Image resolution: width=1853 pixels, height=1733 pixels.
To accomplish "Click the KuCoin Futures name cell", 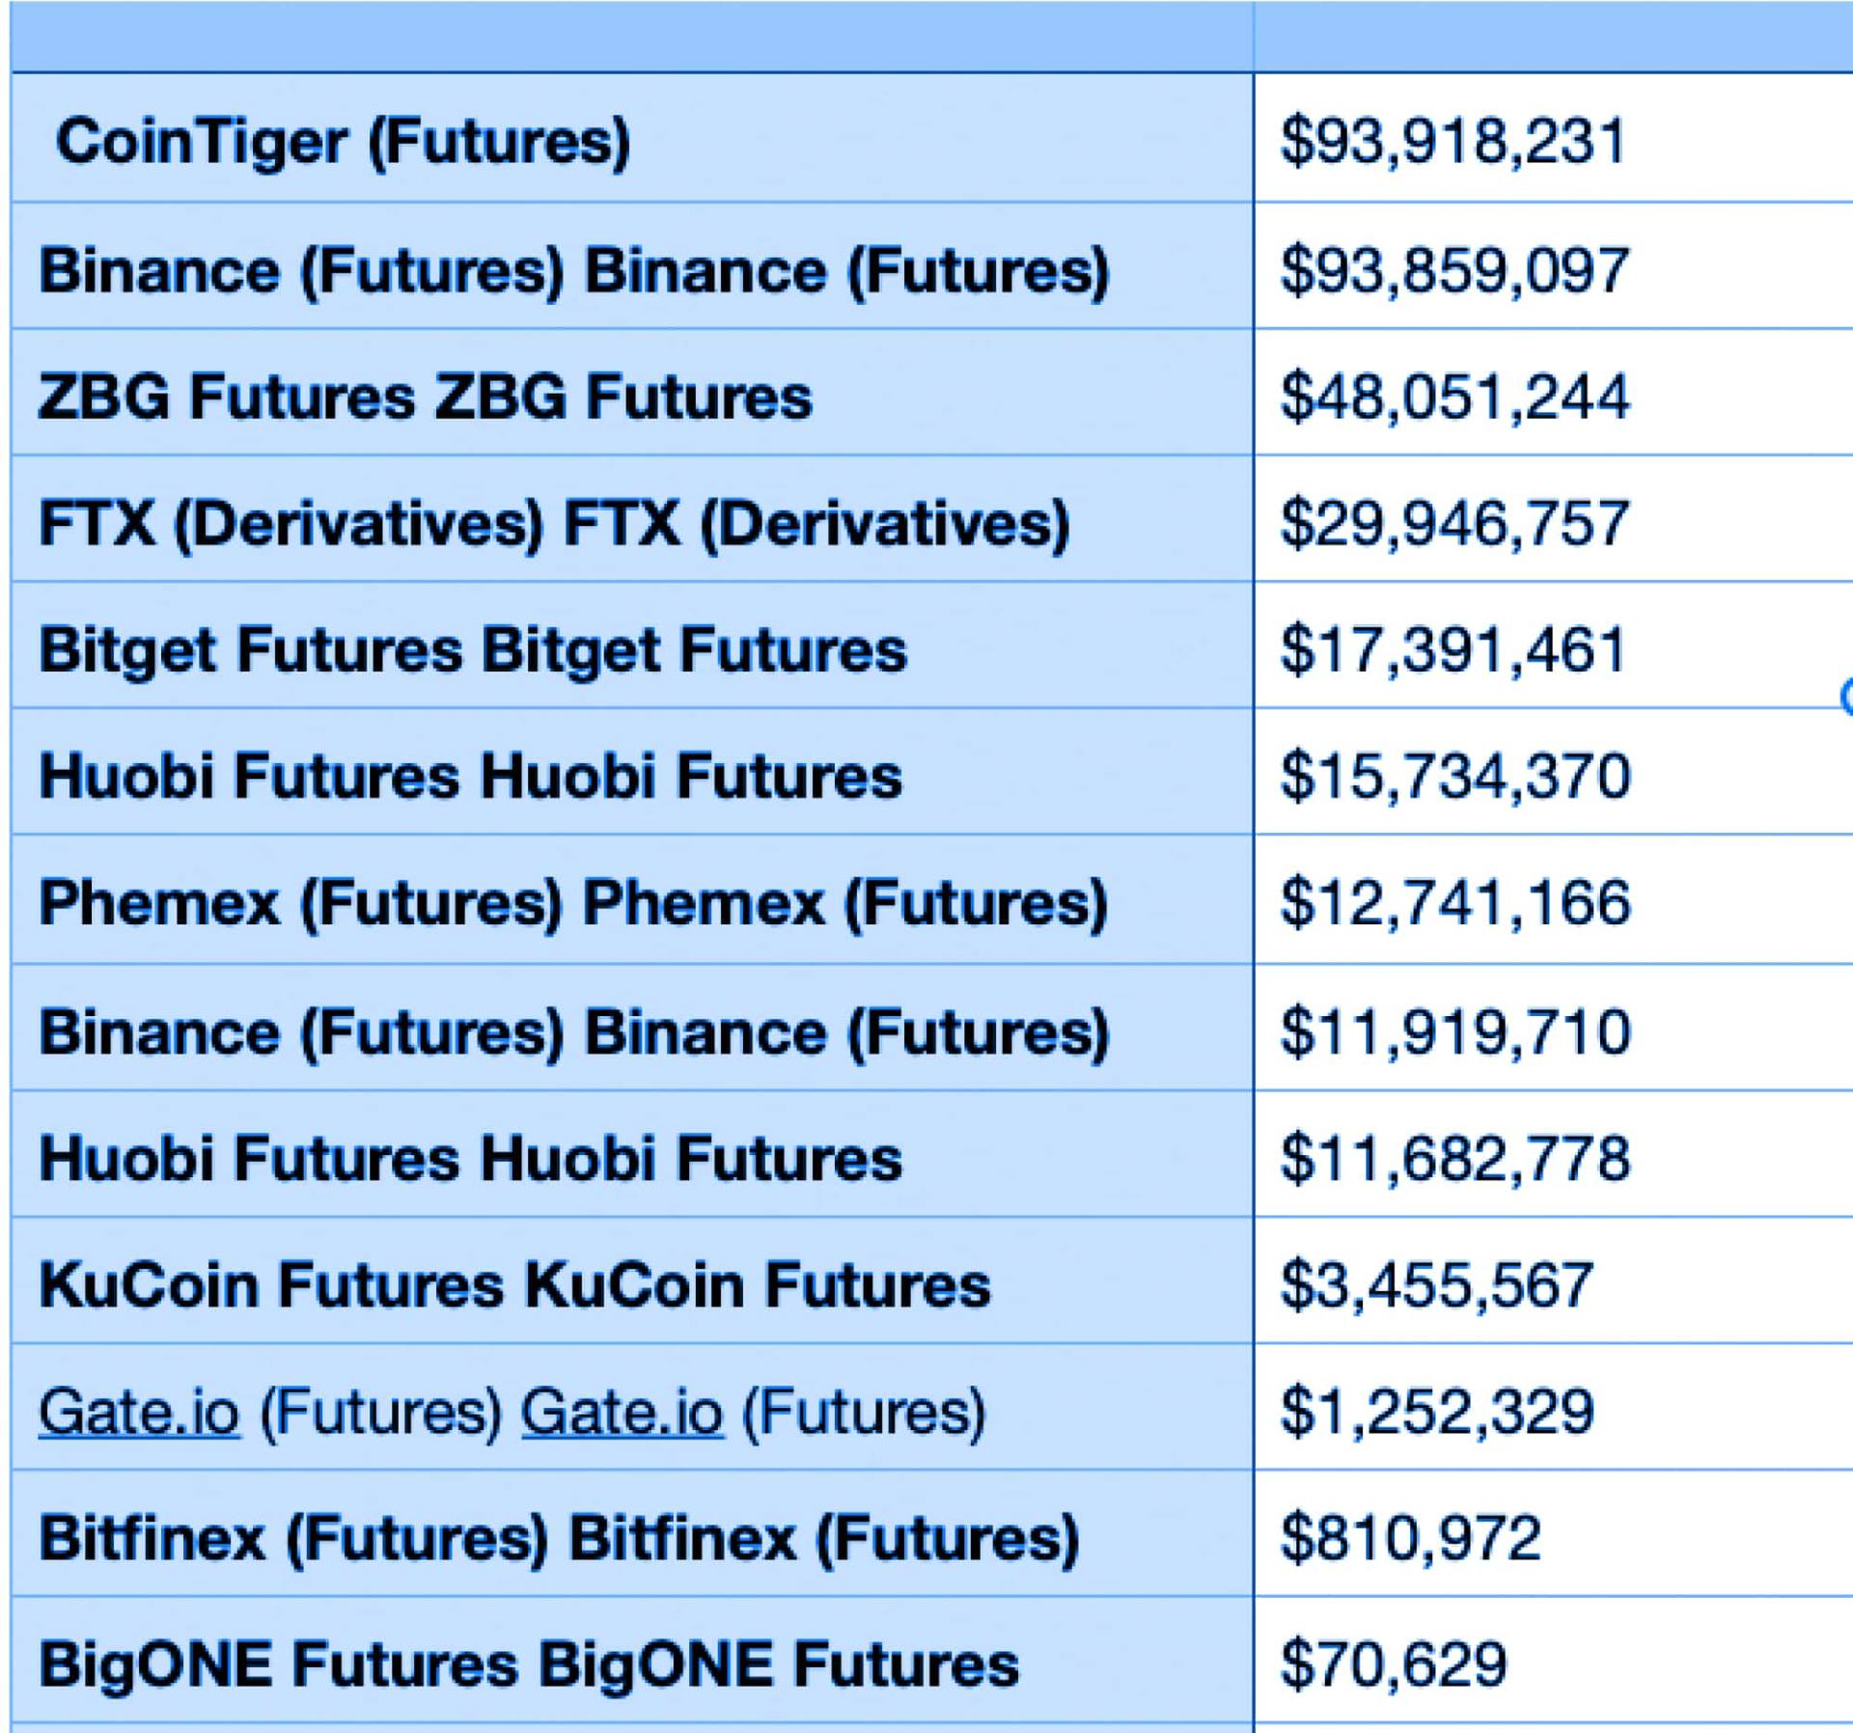I will tap(514, 1285).
